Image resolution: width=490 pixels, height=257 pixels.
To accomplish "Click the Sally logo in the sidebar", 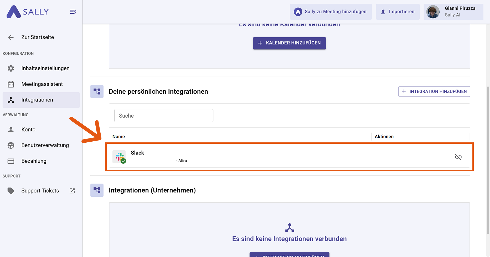I will click(x=27, y=12).
